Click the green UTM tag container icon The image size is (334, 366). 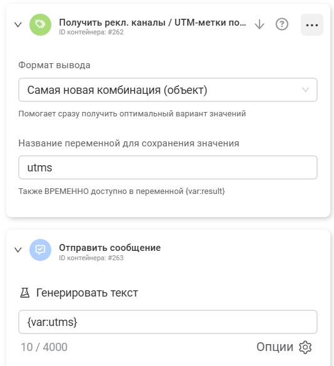point(40,24)
